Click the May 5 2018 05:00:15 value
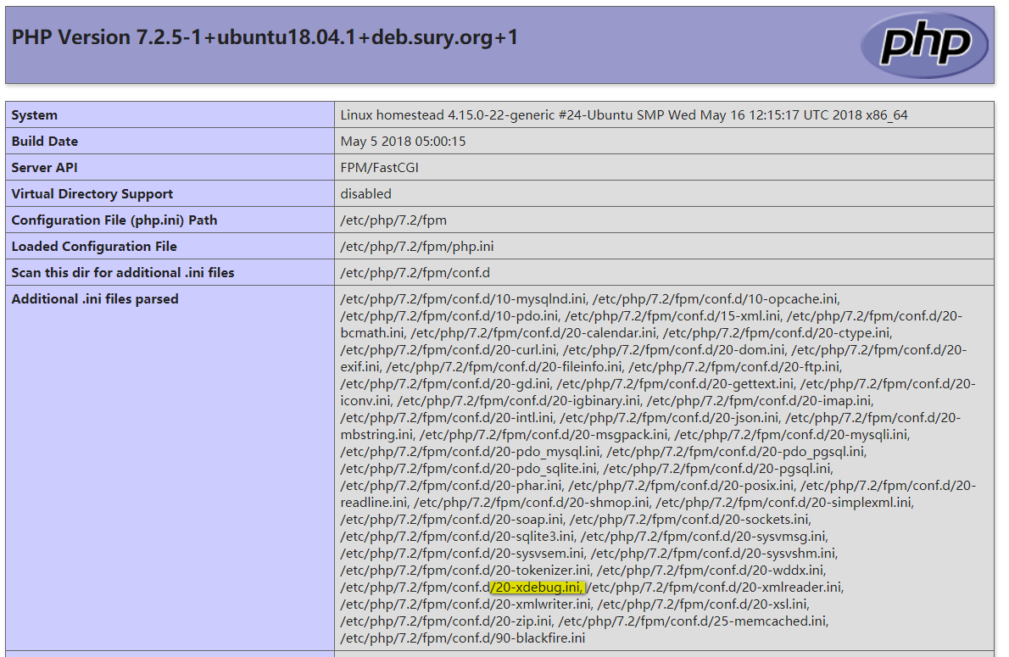1009x657 pixels. pyautogui.click(x=403, y=142)
